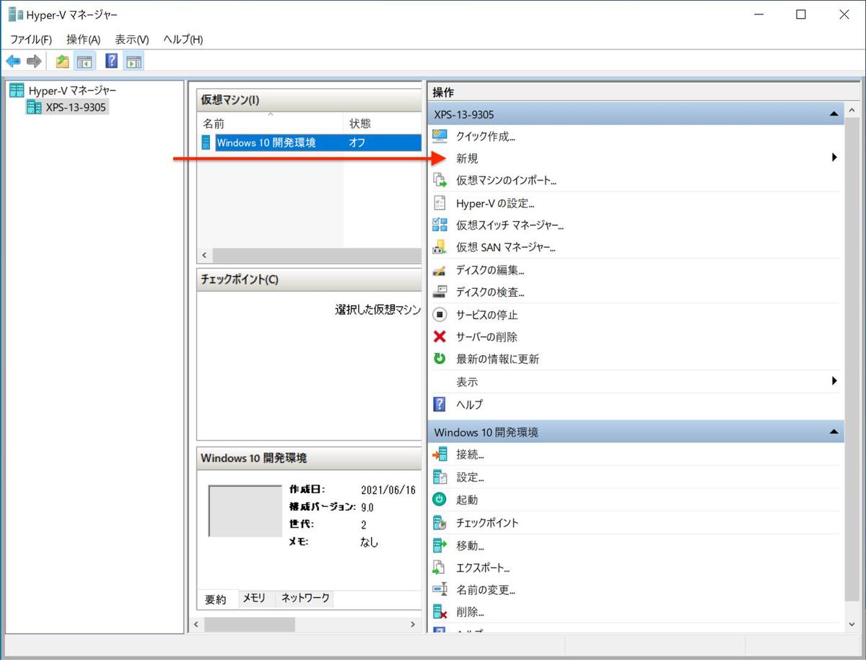
Task: Click the 設定 icon for the VM
Action: click(x=439, y=477)
